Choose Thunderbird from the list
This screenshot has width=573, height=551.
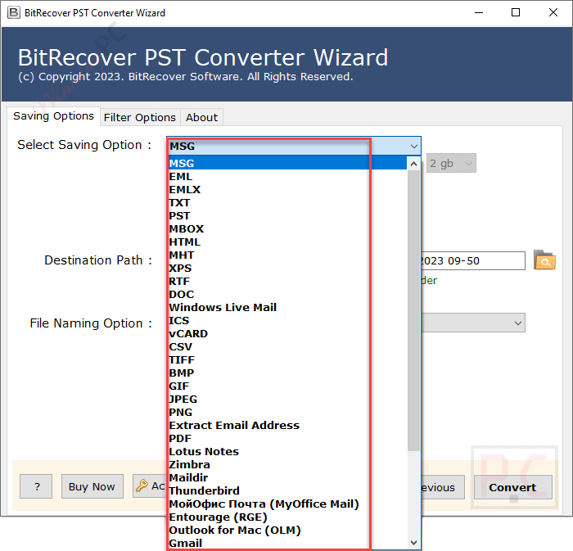coord(287,491)
